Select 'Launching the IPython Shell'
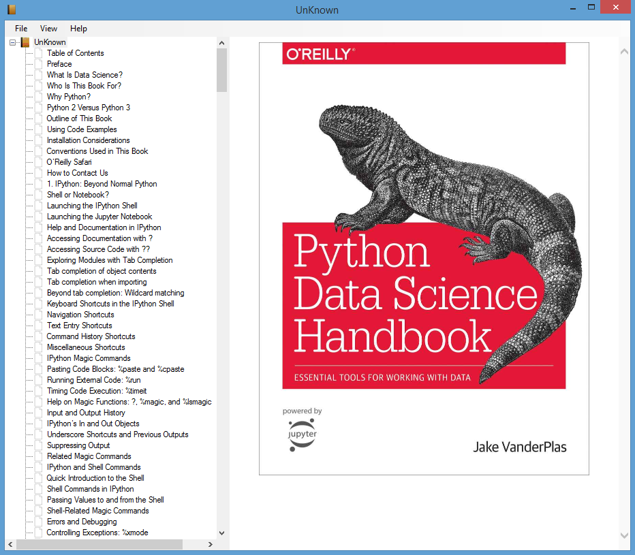Viewport: 635px width, 555px height. point(92,206)
